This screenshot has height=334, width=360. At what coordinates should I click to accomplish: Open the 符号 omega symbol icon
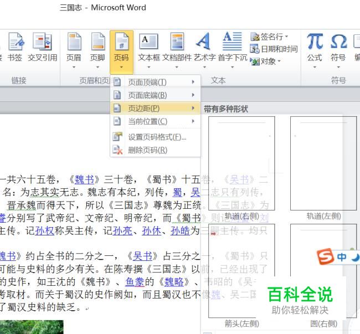(x=338, y=42)
